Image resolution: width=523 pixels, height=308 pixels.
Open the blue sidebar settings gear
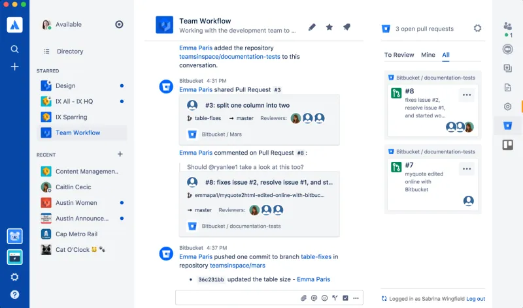pos(14,277)
